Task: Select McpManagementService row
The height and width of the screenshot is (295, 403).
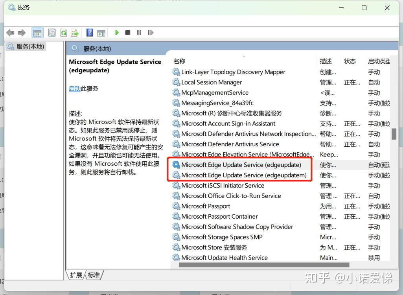Action: coord(281,92)
